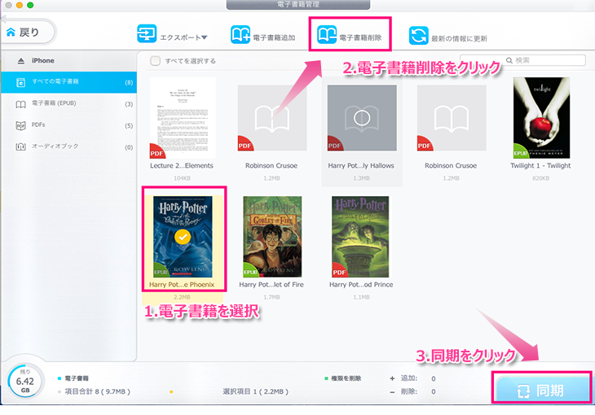Select すべての電子書籍 in the sidebar
This screenshot has width=595, height=415.
[x=68, y=82]
